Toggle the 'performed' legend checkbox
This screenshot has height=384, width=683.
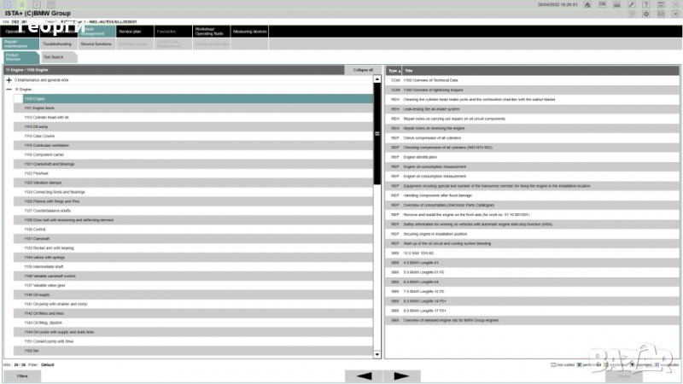pyautogui.click(x=579, y=365)
